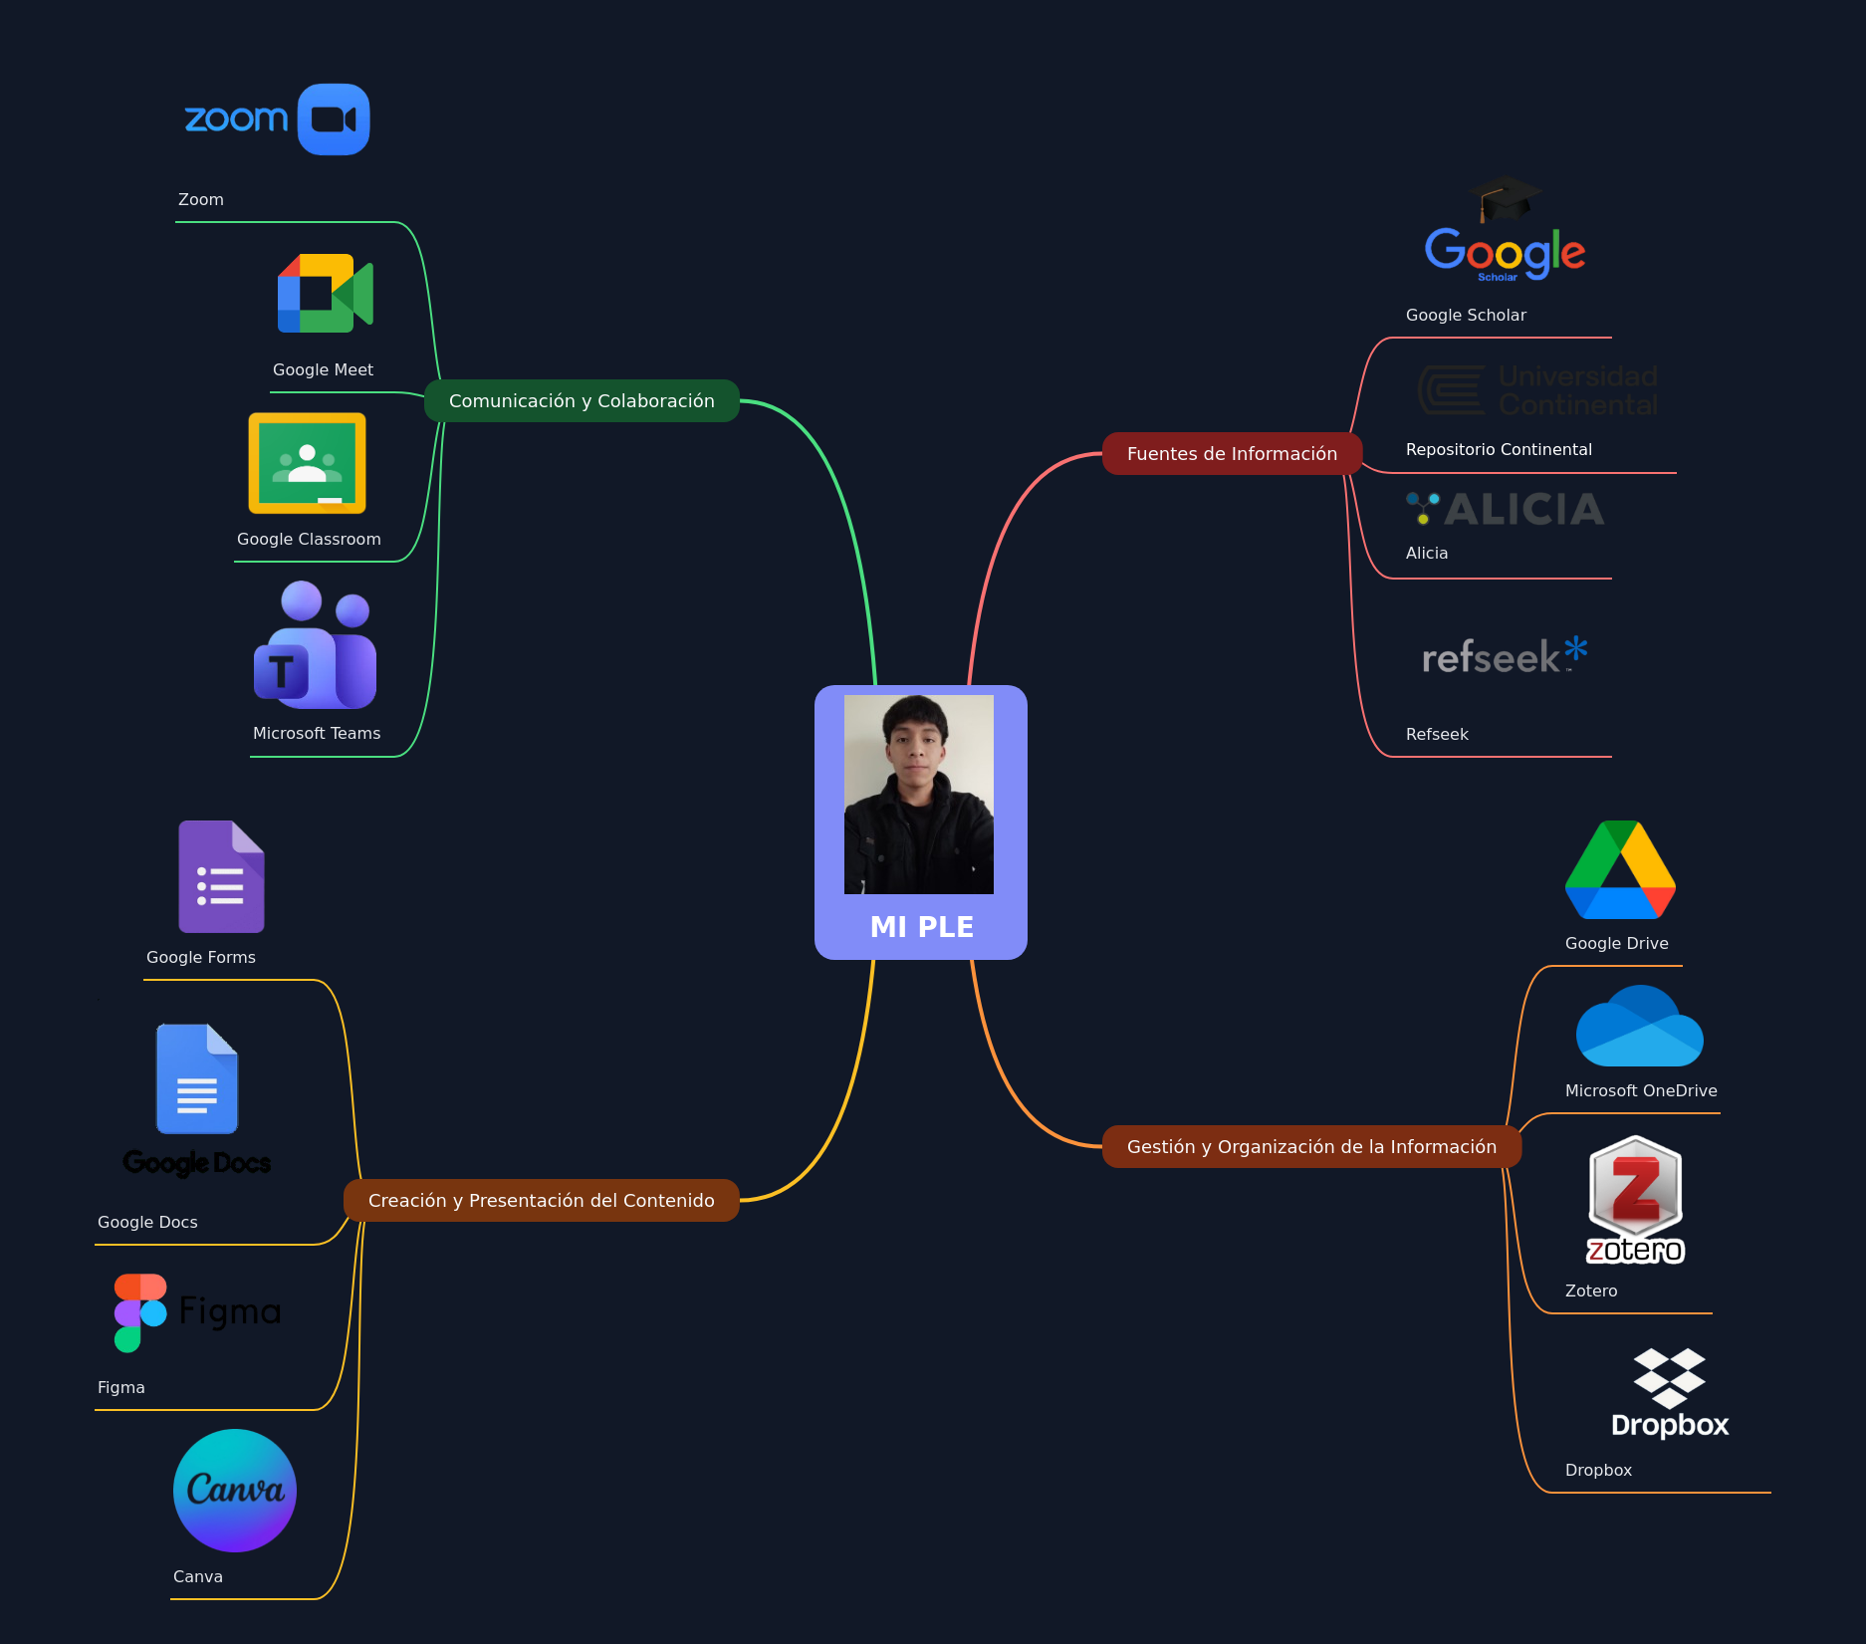
Task: Select the Canva circular logo
Action: point(235,1491)
